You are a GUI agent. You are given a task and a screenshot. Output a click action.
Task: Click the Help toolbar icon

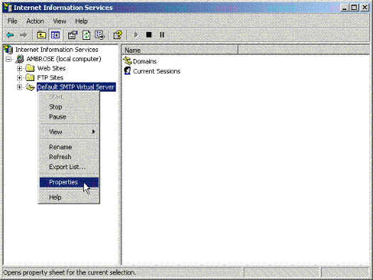click(x=117, y=36)
